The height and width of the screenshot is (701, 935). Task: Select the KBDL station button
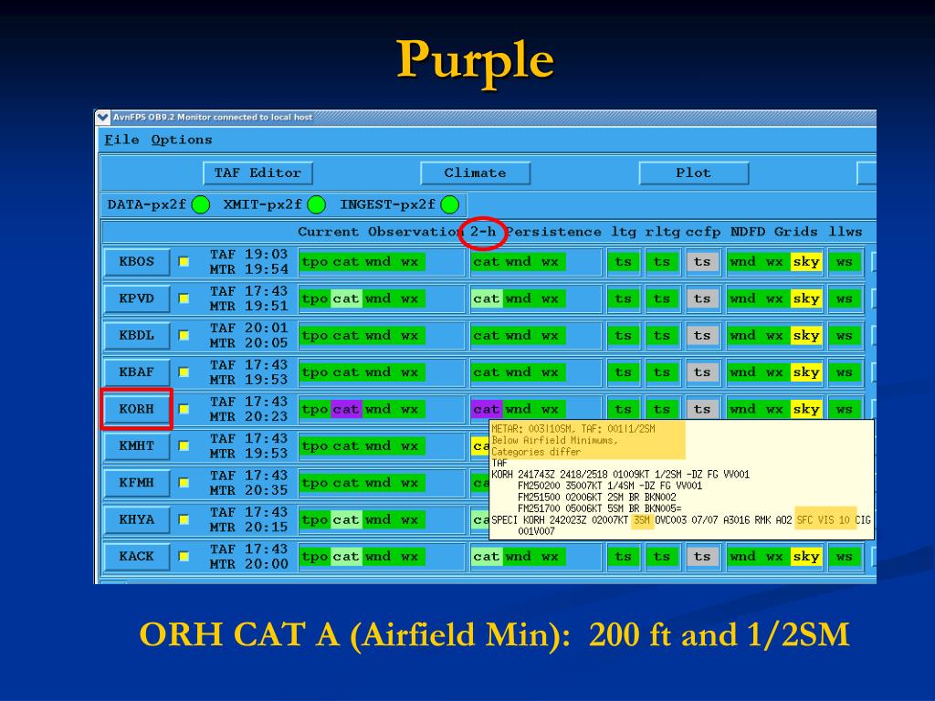[x=137, y=336]
